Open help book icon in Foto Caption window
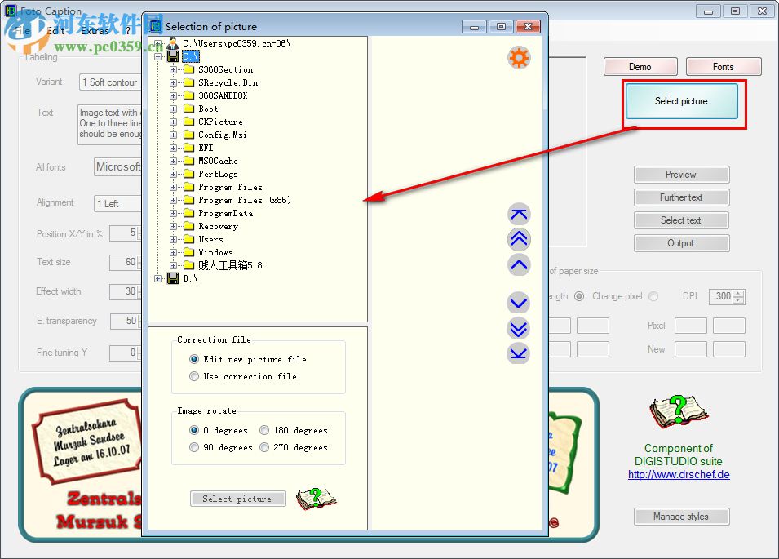Viewport: 779px width, 559px height. click(x=678, y=411)
